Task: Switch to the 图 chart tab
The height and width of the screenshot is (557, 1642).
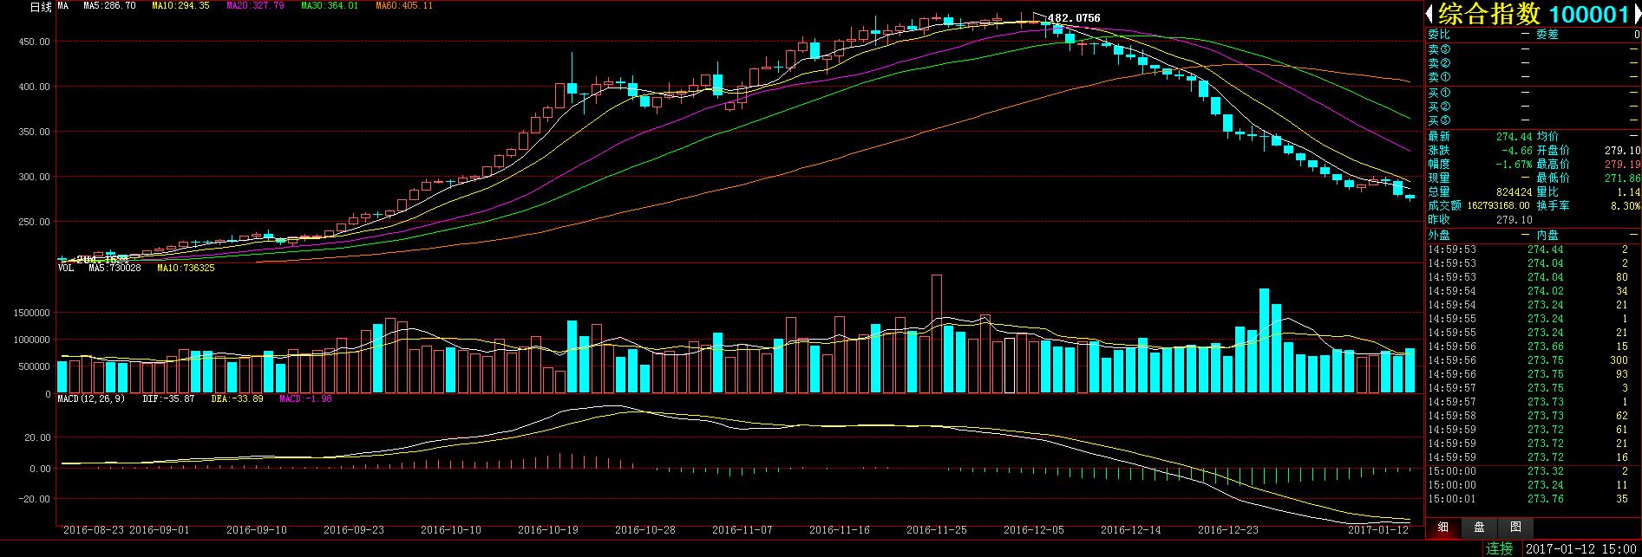Action: [1515, 527]
